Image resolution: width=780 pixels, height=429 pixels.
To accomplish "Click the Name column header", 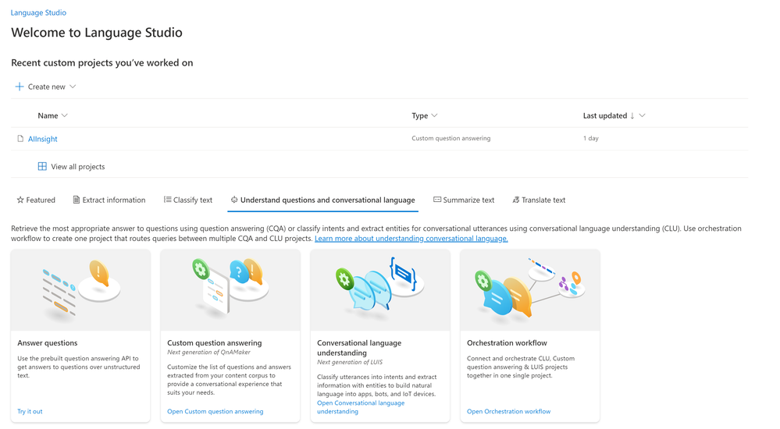I will 48,115.
